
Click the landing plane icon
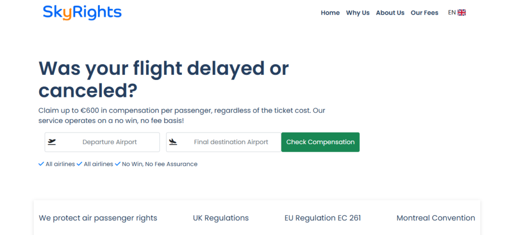(x=173, y=142)
